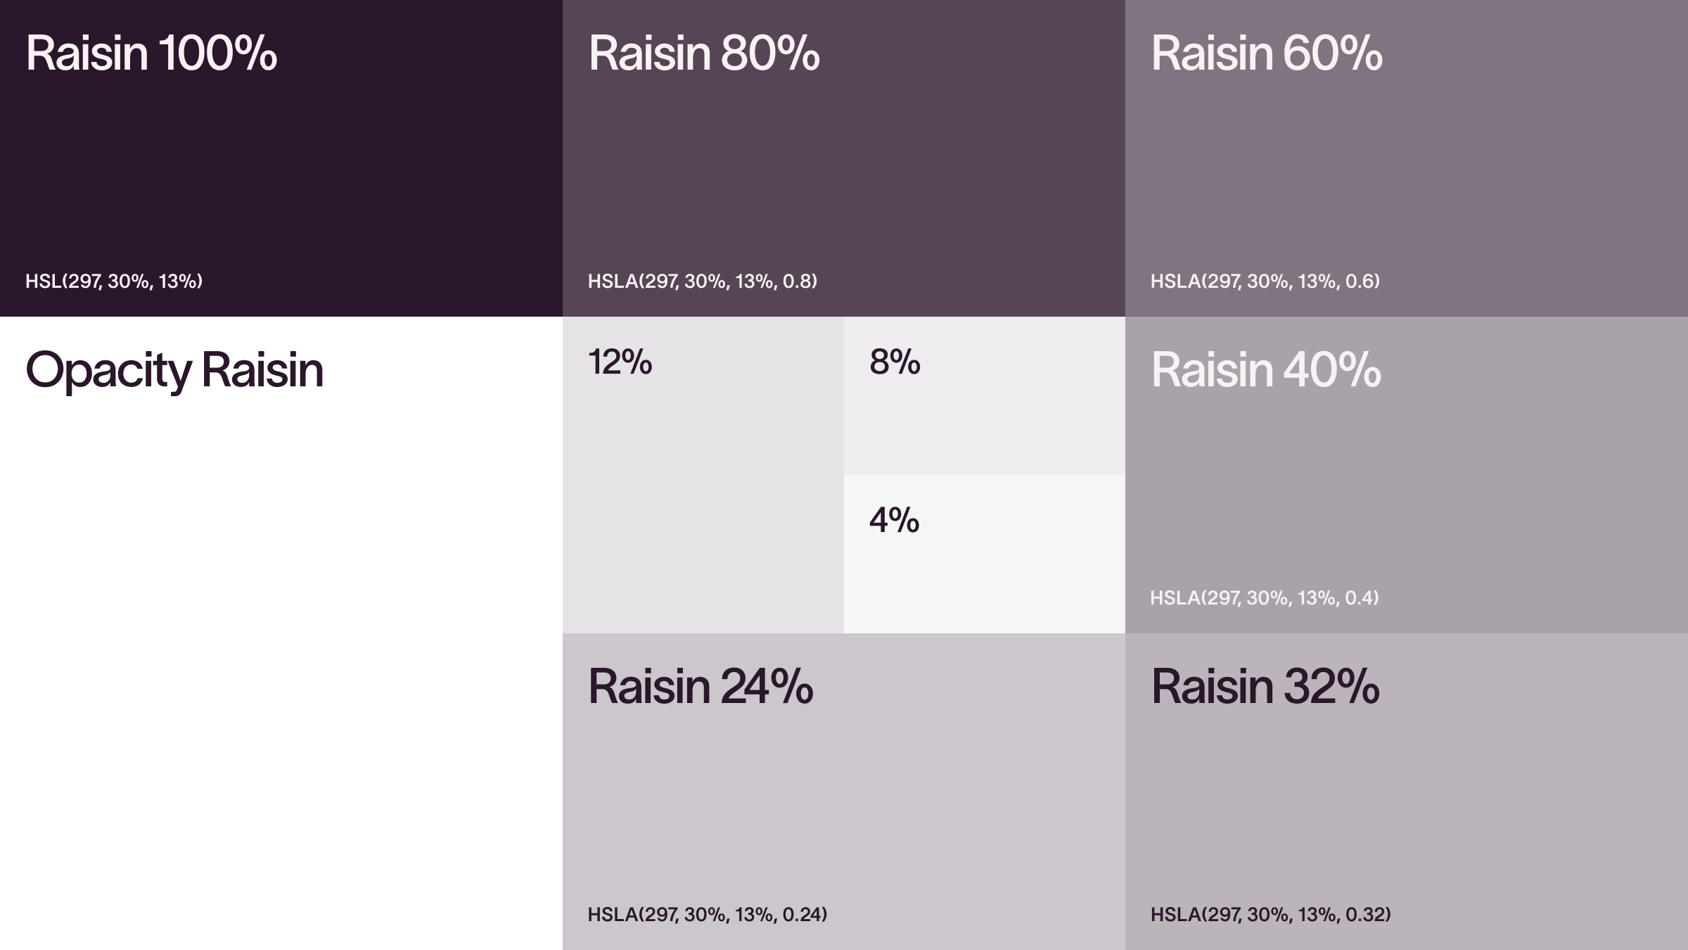The height and width of the screenshot is (950, 1688).
Task: Click the Raisin 100% heading text
Action: pyautogui.click(x=151, y=53)
